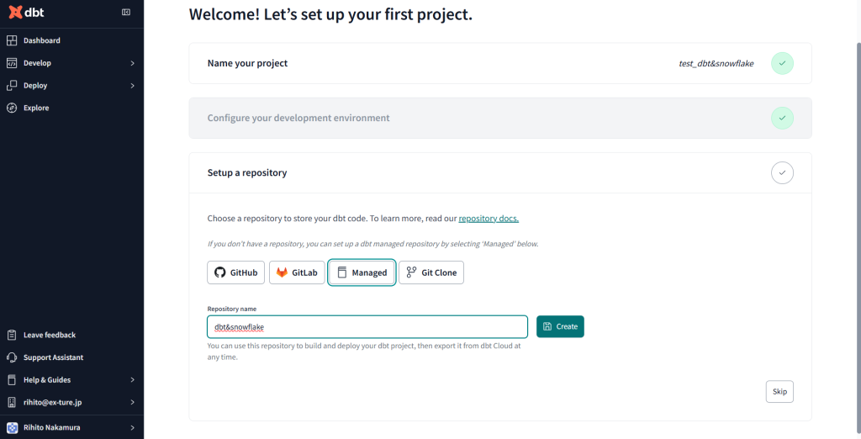Choose the Git Clone repository option
This screenshot has width=861, height=439.
(430, 272)
